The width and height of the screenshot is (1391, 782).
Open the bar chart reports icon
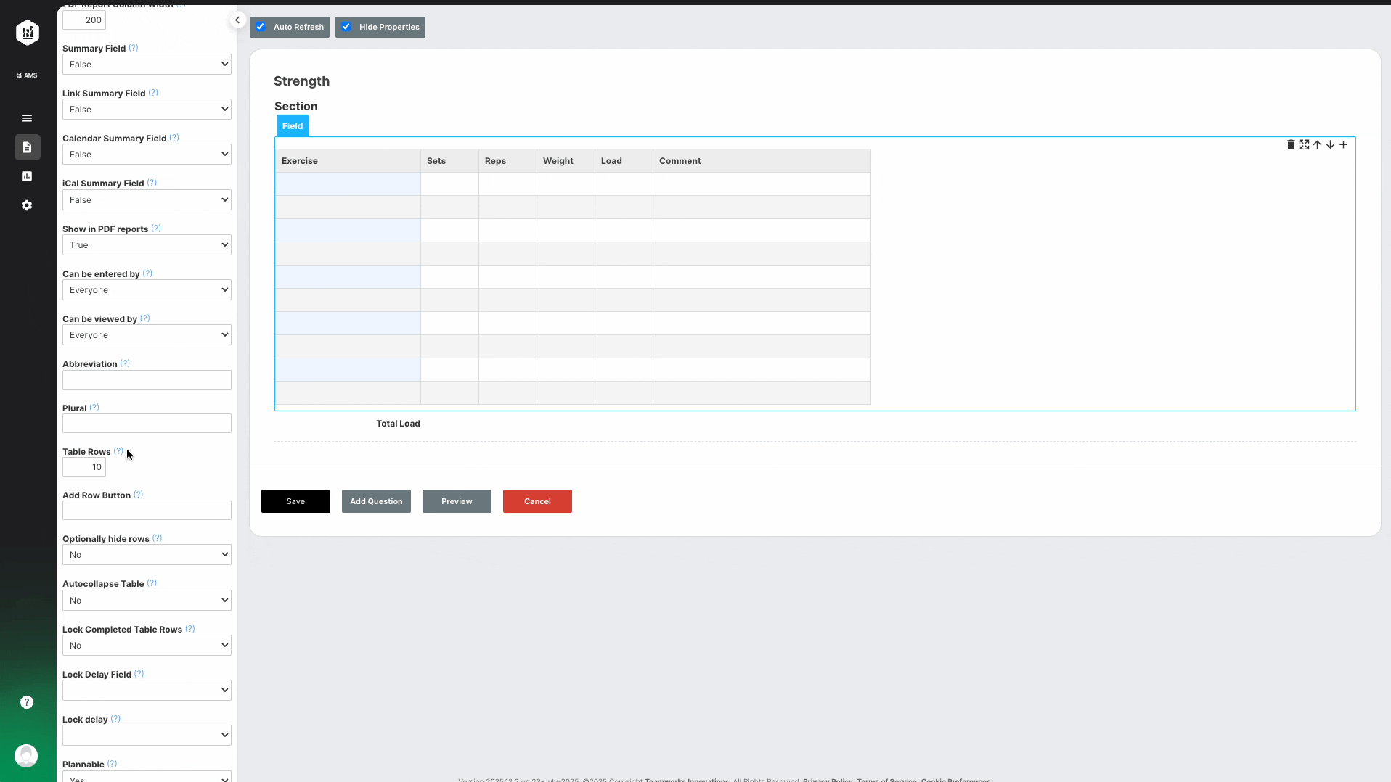tap(27, 176)
